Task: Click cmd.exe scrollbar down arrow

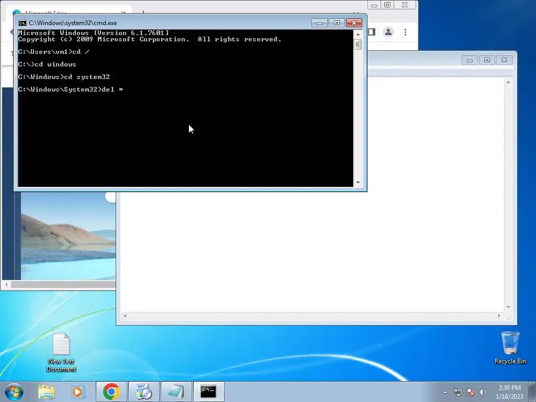Action: coord(358,183)
